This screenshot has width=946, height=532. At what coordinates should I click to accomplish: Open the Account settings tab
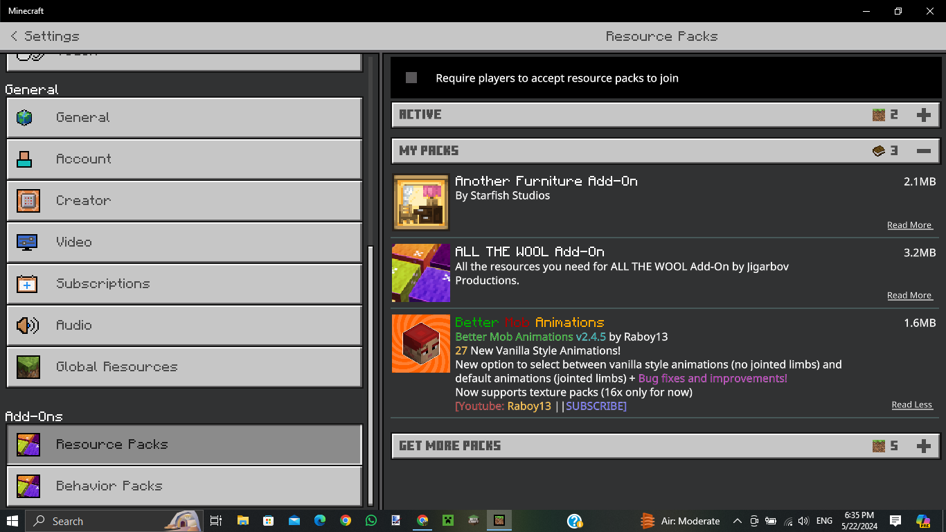[184, 159]
